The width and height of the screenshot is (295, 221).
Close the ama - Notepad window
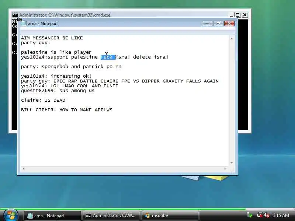[x=229, y=24]
